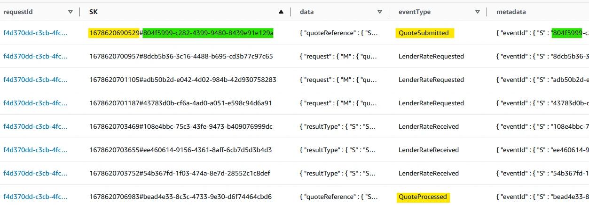Open requestId link for SK ending cd3b77c97c65

click(35, 56)
